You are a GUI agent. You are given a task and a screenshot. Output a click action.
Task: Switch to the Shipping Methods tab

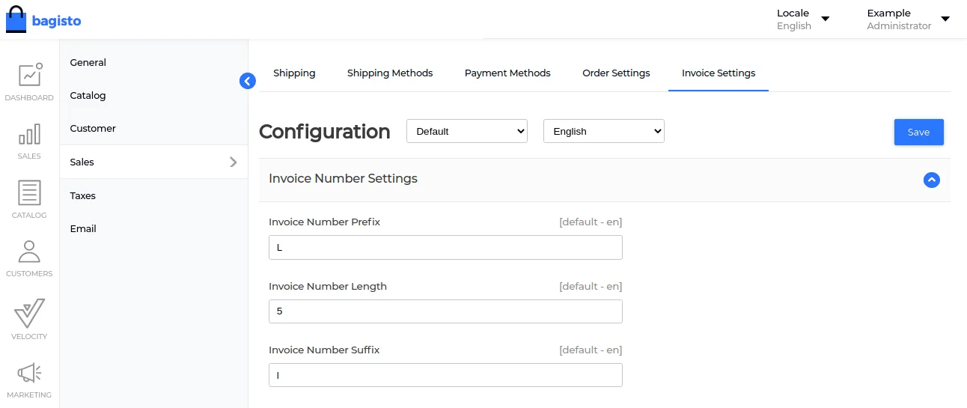coord(390,73)
